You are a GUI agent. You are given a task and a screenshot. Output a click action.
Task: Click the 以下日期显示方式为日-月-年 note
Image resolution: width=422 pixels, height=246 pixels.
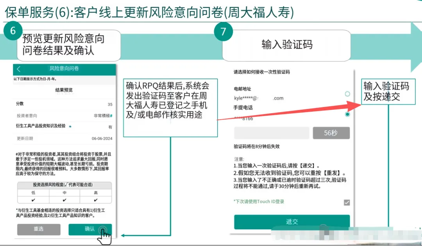point(35,79)
